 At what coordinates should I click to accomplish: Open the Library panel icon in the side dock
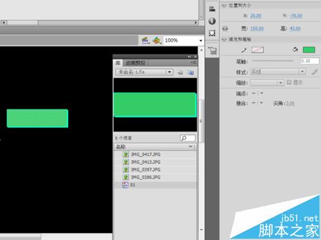tap(213, 51)
